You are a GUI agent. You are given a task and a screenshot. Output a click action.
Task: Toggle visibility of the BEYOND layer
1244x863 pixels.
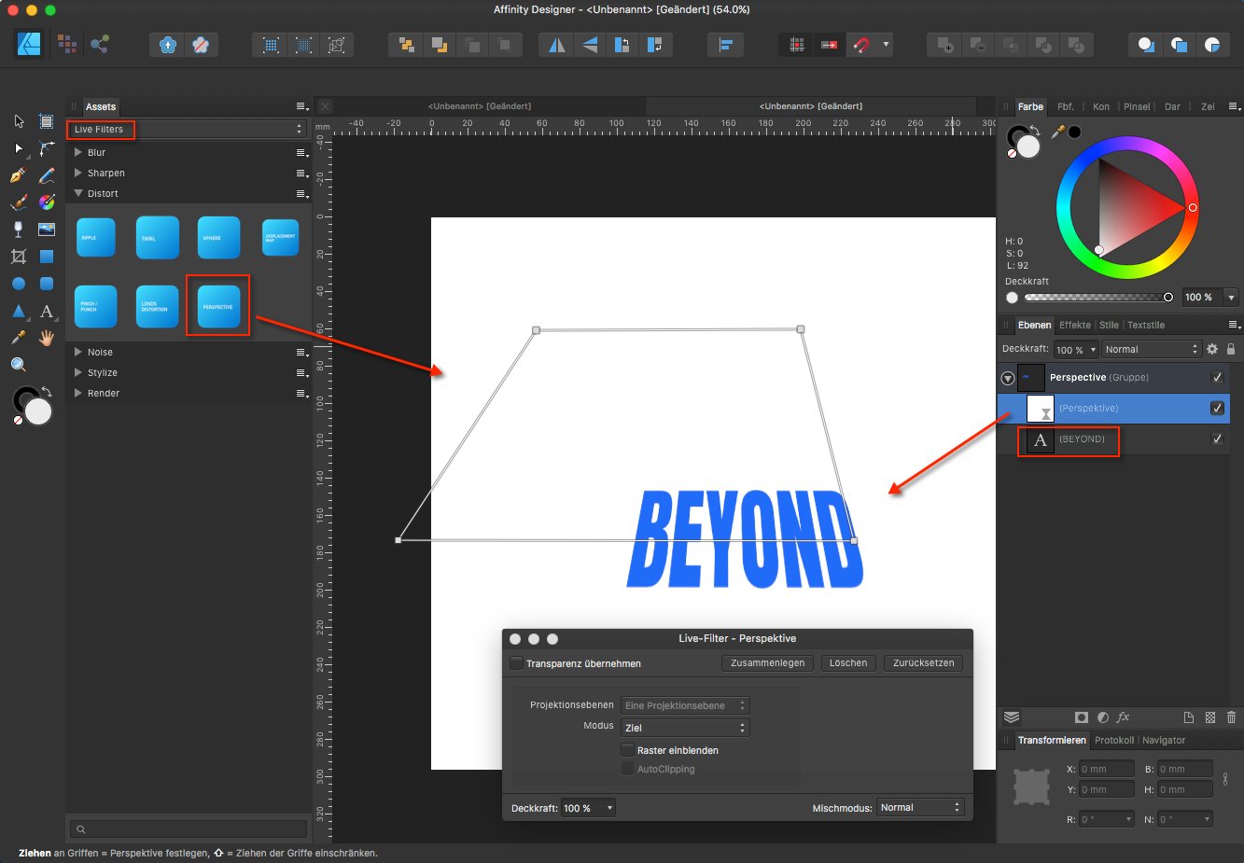point(1217,438)
